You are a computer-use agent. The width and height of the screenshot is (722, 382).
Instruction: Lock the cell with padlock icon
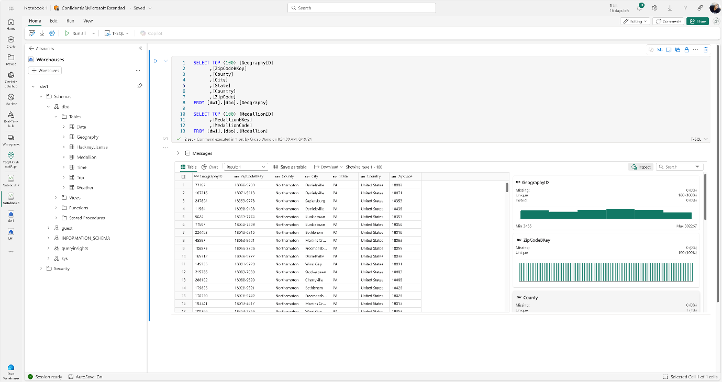686,50
